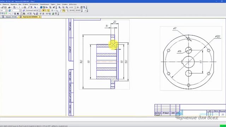Toggle the highlighted rounding button
Image resolution: width=226 pixels, height=127 pixels.
tap(64, 11)
